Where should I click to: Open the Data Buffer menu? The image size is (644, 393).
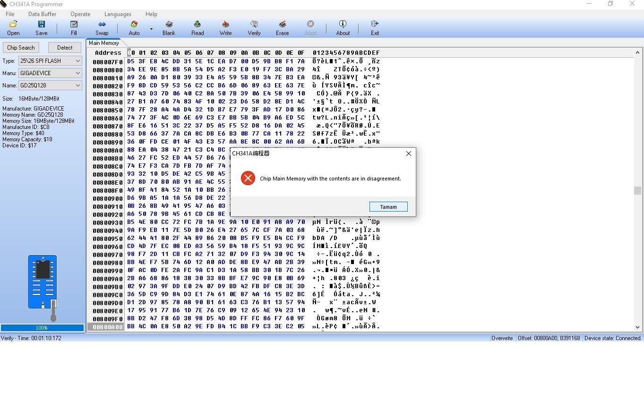coord(42,14)
